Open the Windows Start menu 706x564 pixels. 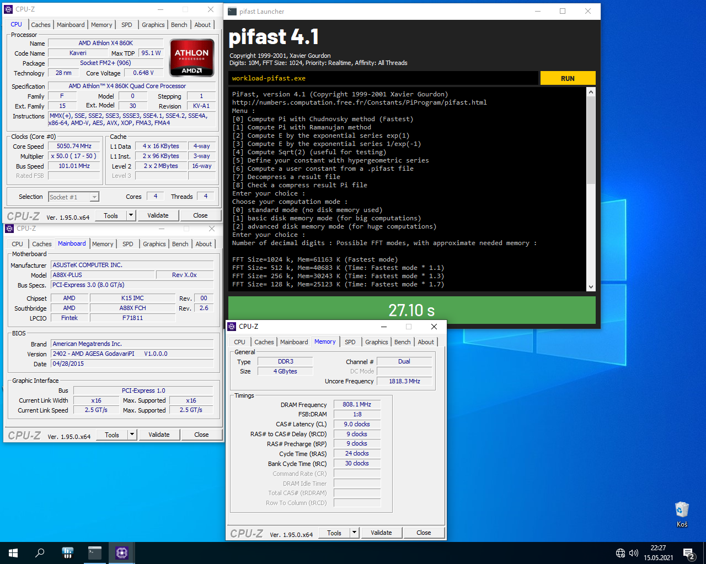(x=13, y=553)
